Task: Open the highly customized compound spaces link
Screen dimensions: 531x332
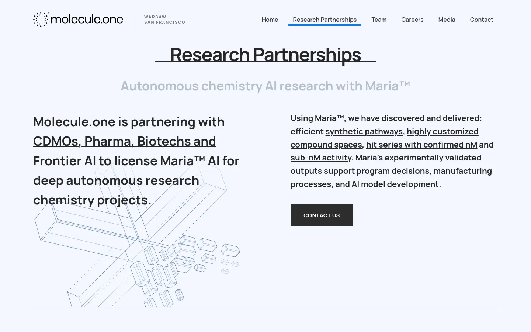Action: [x=385, y=138]
